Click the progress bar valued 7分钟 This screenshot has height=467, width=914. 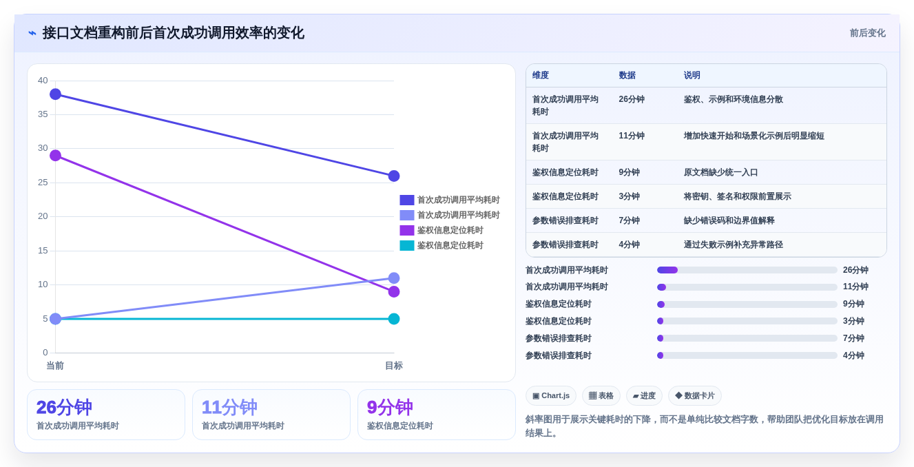pyautogui.click(x=747, y=338)
